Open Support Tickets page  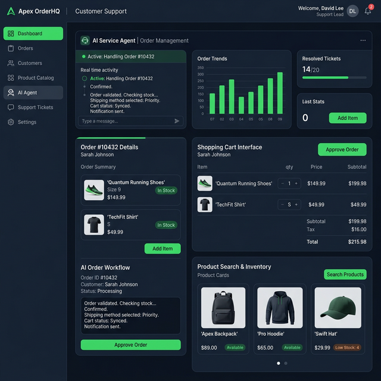[33, 107]
